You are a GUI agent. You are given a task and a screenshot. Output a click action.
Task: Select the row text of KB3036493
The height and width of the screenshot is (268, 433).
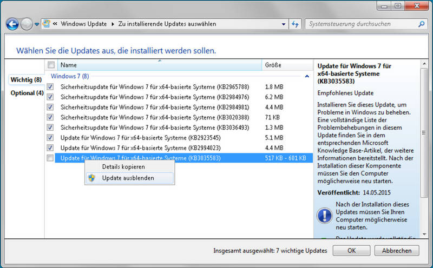tap(155, 128)
